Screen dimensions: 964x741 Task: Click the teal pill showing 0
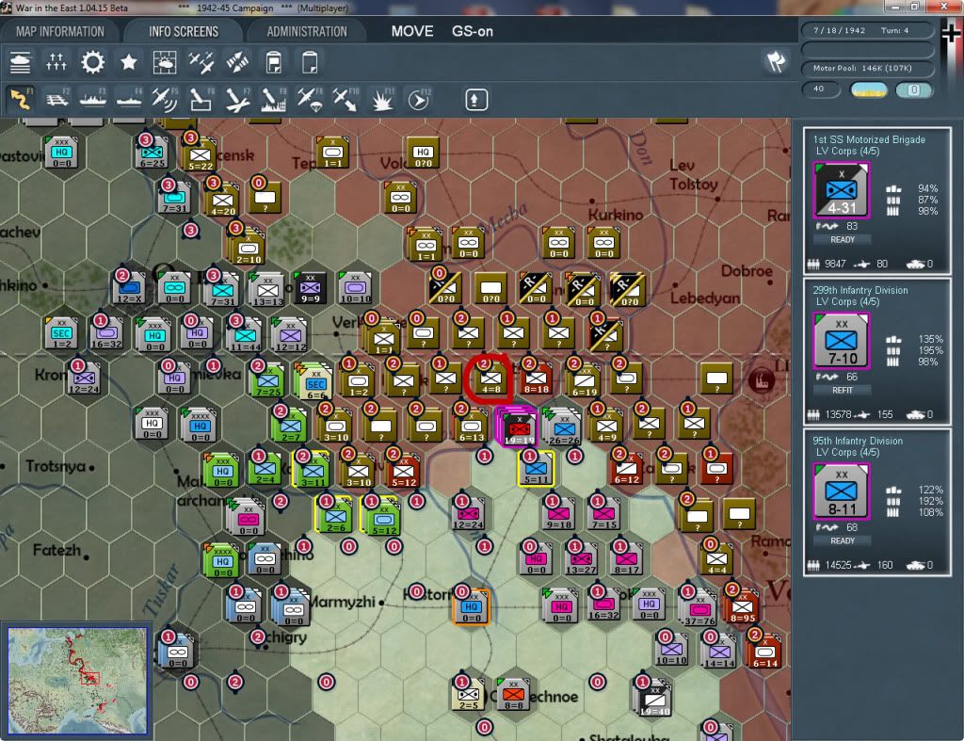pyautogui.click(x=913, y=89)
